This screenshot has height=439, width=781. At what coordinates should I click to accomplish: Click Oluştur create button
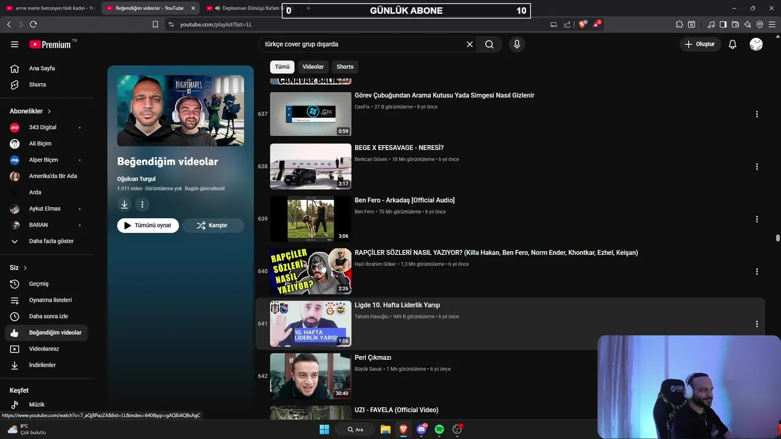pos(699,44)
